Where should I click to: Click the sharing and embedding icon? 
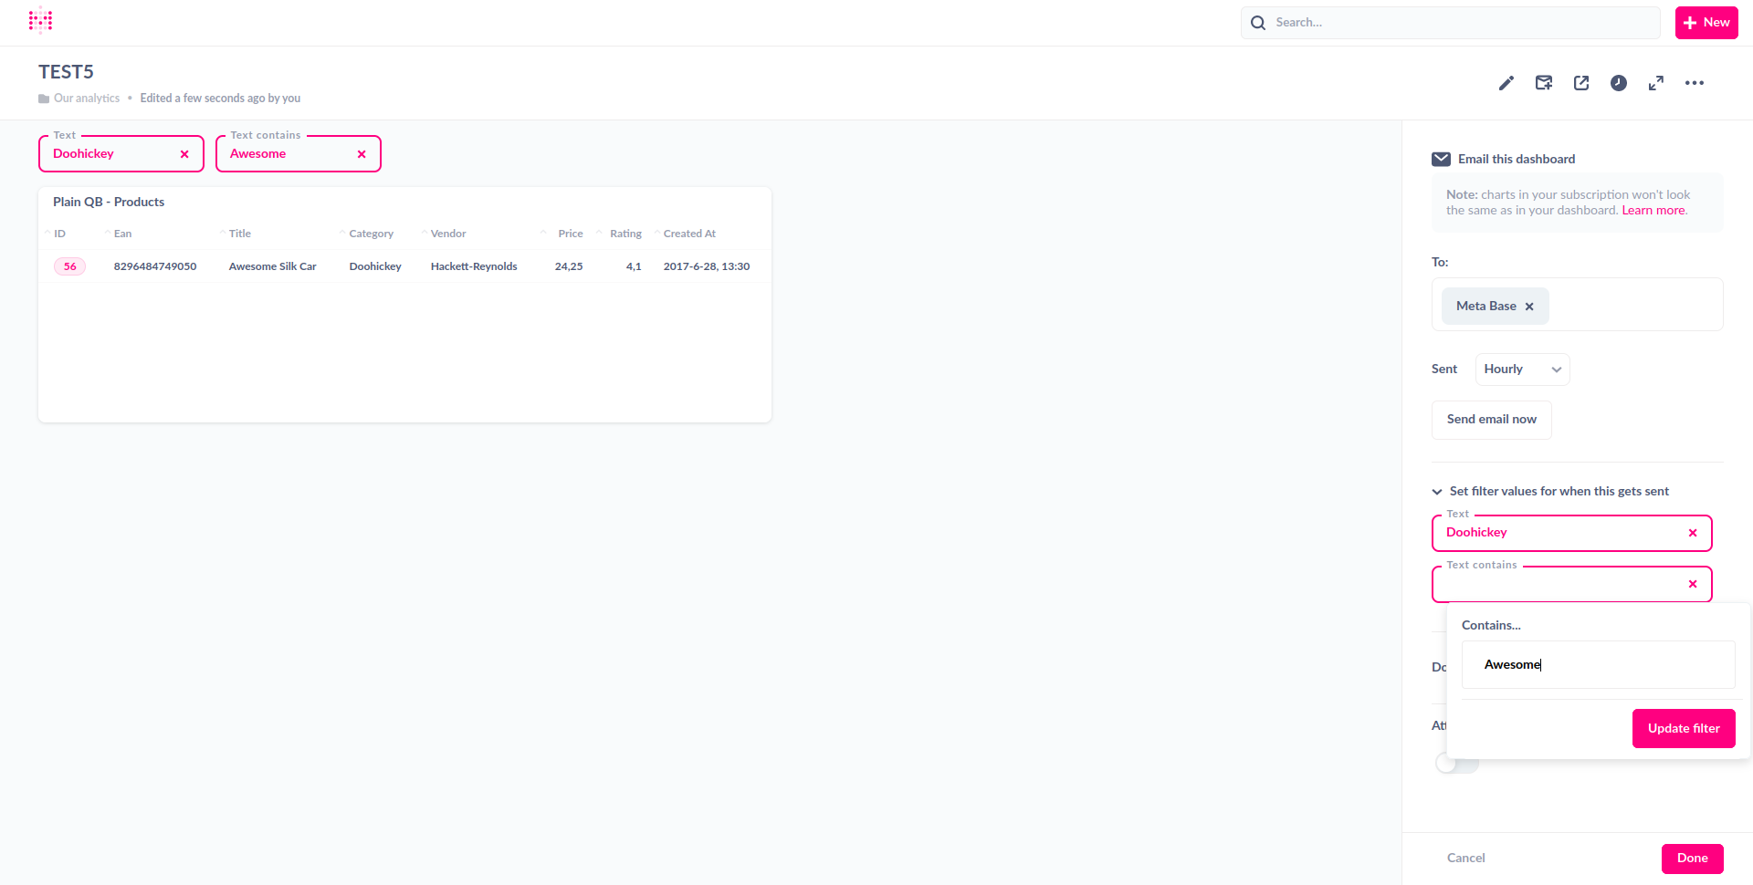click(x=1581, y=83)
